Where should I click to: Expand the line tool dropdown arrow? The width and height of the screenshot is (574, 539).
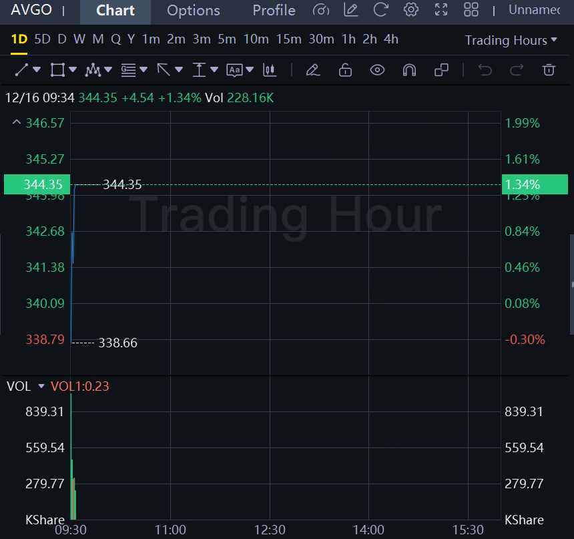37,69
